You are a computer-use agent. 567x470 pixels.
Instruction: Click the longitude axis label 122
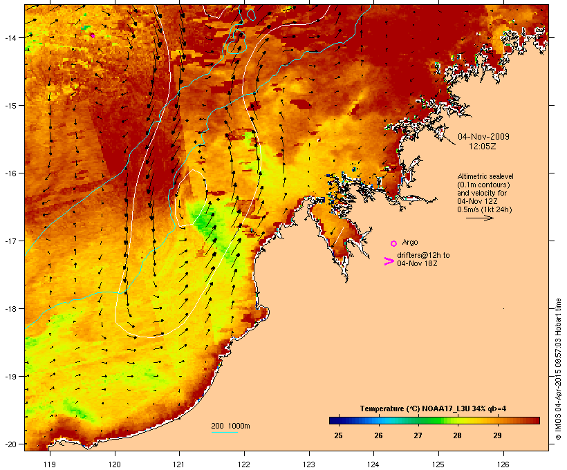[244, 464]
